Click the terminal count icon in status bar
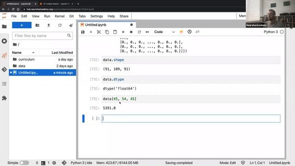The image size is (295, 166). pos(43,163)
